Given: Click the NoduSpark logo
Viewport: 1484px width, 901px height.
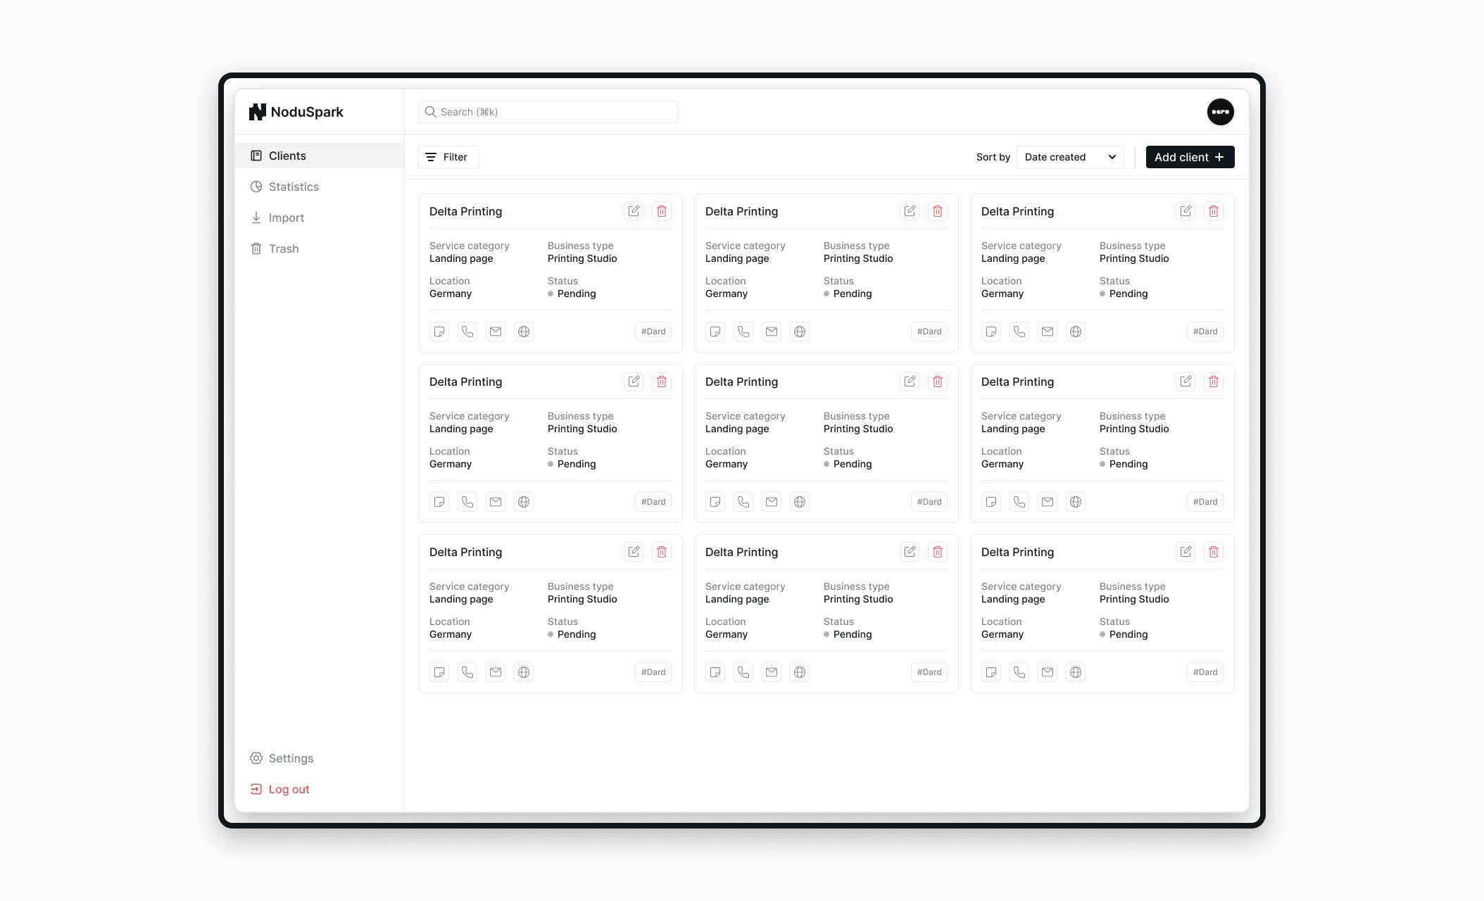Looking at the screenshot, I should 296,112.
